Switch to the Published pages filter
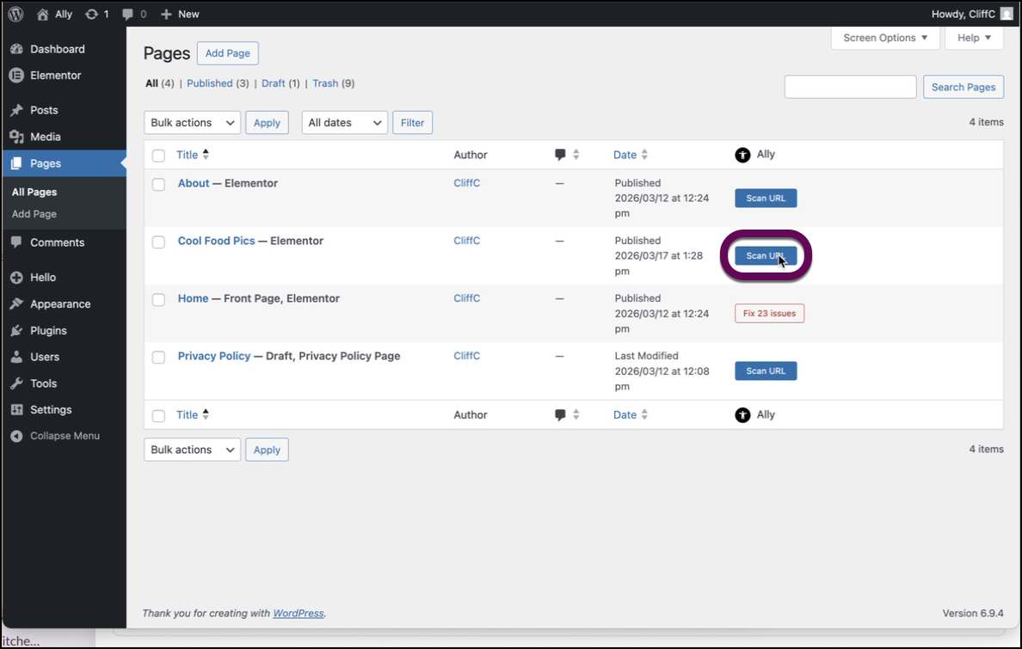This screenshot has width=1022, height=649. coord(209,83)
